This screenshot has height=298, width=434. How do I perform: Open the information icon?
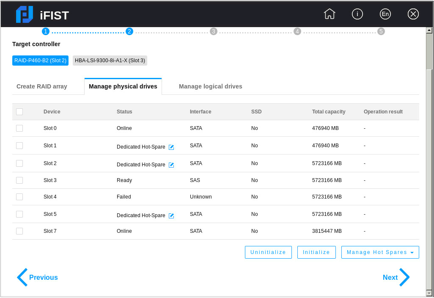(x=357, y=14)
